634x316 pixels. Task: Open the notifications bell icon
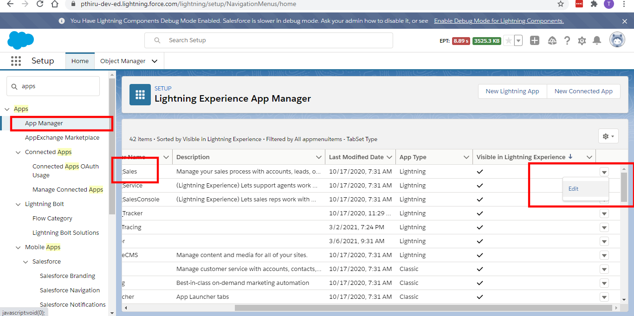tap(597, 40)
